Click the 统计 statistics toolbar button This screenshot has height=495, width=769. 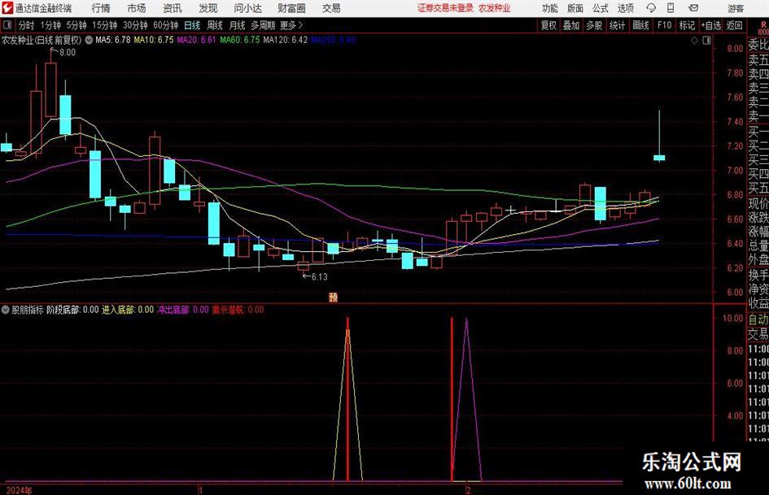(617, 25)
